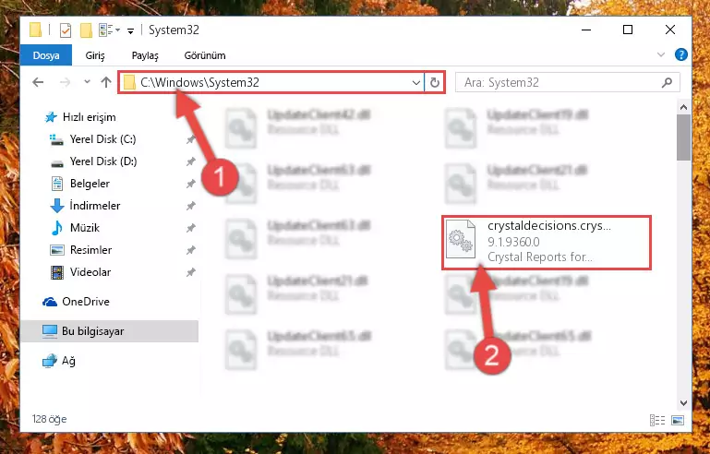Viewport: 710px width, 454px height.
Task: Open Yerel Disk (C:) in sidebar
Action: click(x=102, y=139)
